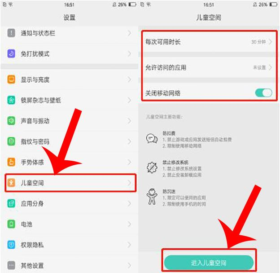Tap the 禁止修改系统 gear icon
This screenshot has height=273, width=280.
152,167
